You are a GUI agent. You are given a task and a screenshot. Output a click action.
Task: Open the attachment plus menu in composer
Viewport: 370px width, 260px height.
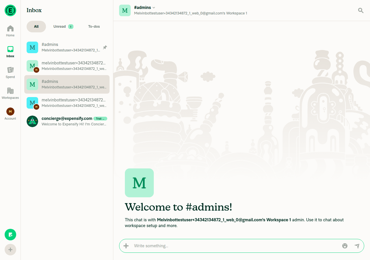click(126, 246)
